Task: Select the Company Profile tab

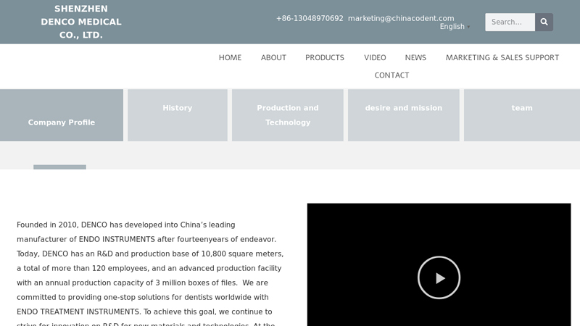Action: click(62, 115)
